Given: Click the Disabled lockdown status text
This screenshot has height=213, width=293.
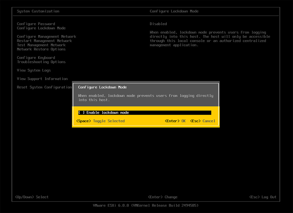Looking at the screenshot, I should (x=158, y=24).
